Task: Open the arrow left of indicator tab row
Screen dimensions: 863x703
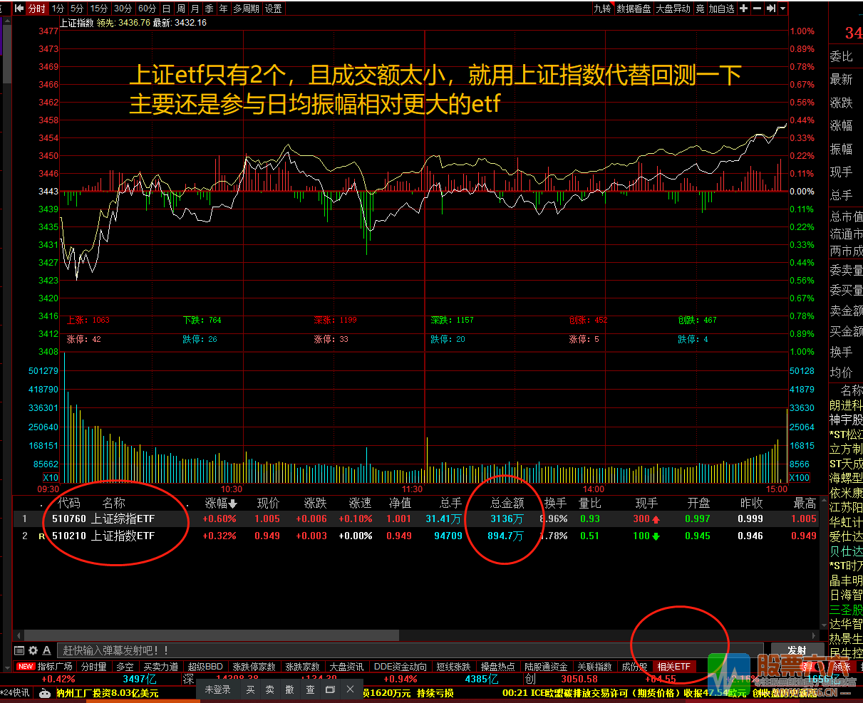Action: click(6, 667)
